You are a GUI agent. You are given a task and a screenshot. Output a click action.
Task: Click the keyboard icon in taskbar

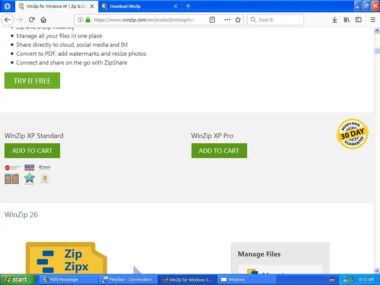click(x=332, y=280)
